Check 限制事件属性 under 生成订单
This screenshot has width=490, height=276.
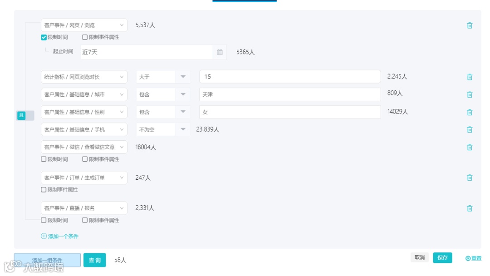[44, 190]
